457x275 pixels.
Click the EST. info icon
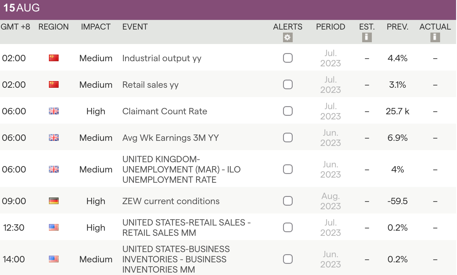click(367, 37)
